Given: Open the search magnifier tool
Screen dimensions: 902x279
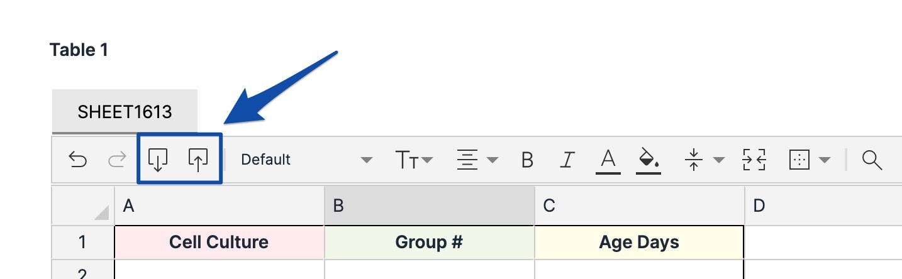Looking at the screenshot, I should pos(872,160).
